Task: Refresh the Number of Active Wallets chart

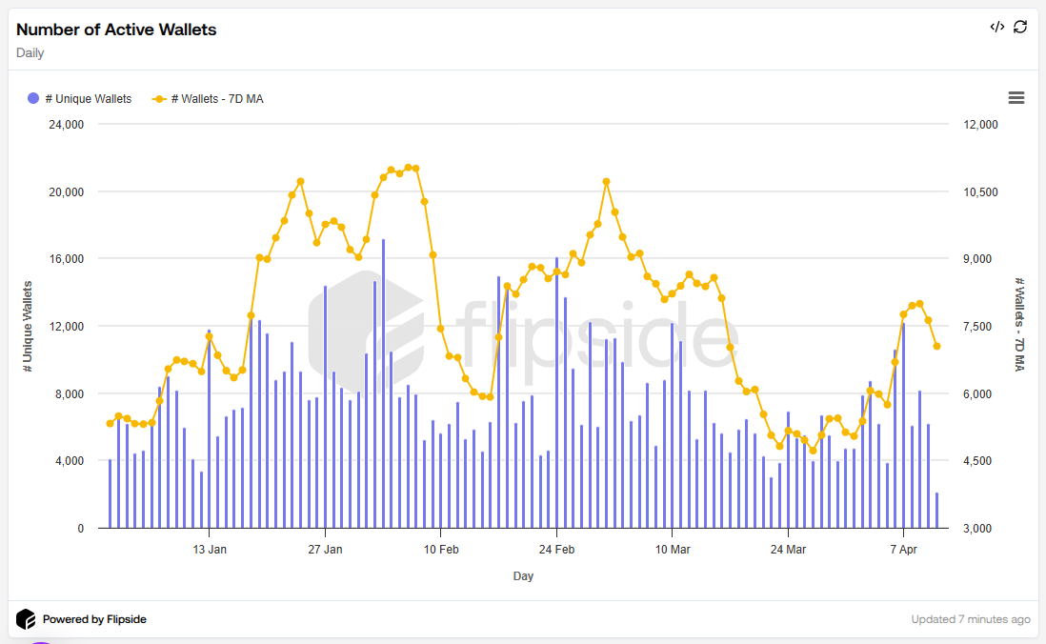Action: [1020, 27]
